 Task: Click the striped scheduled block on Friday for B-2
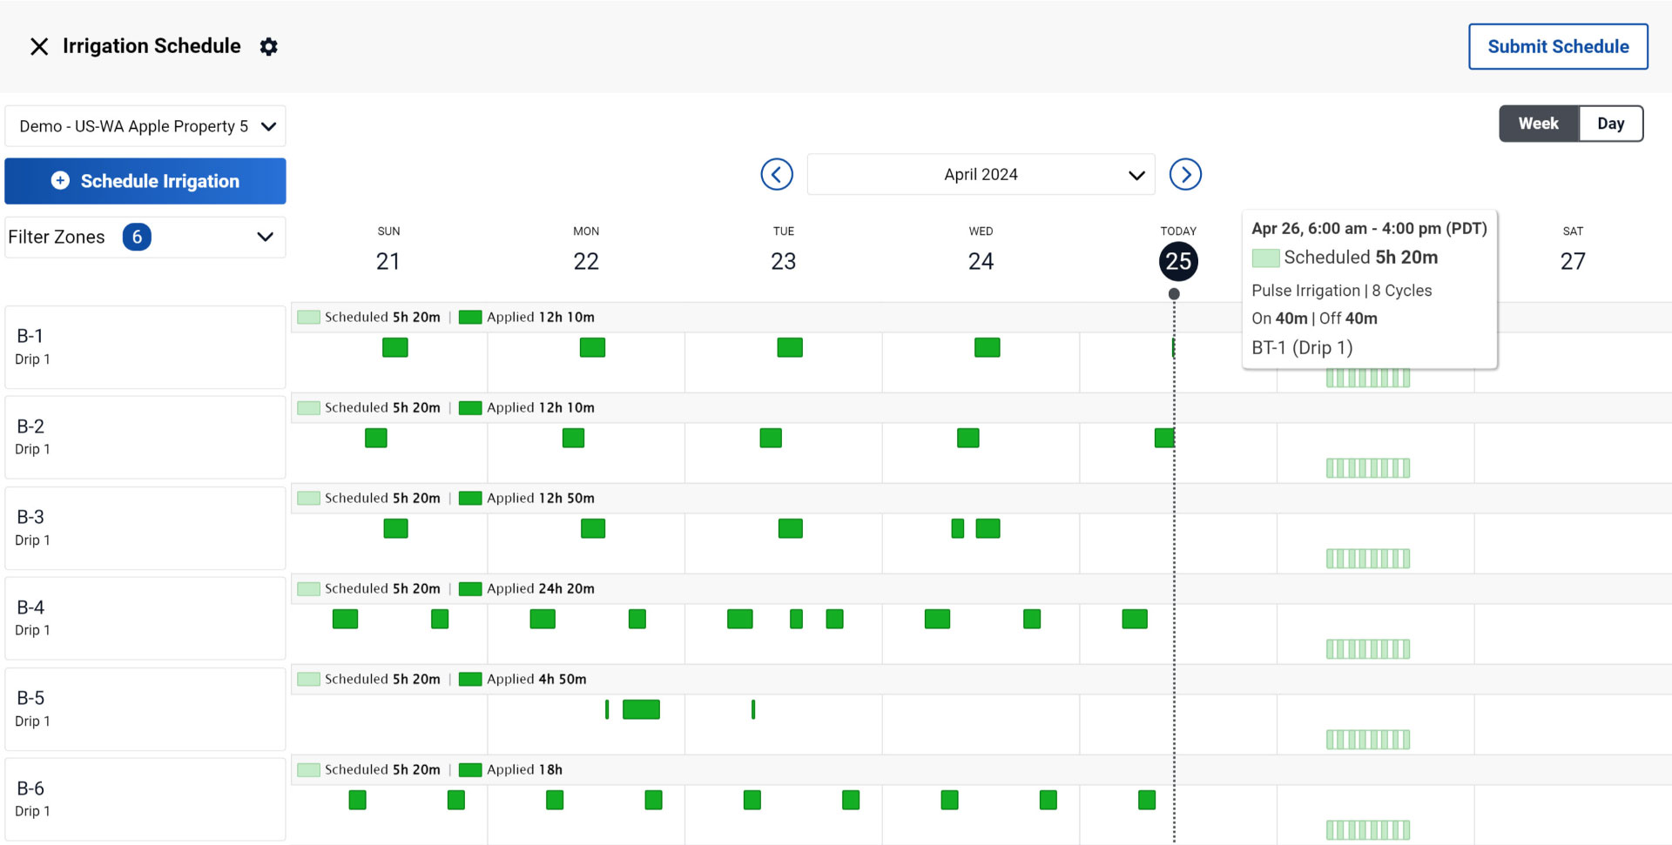1368,467
